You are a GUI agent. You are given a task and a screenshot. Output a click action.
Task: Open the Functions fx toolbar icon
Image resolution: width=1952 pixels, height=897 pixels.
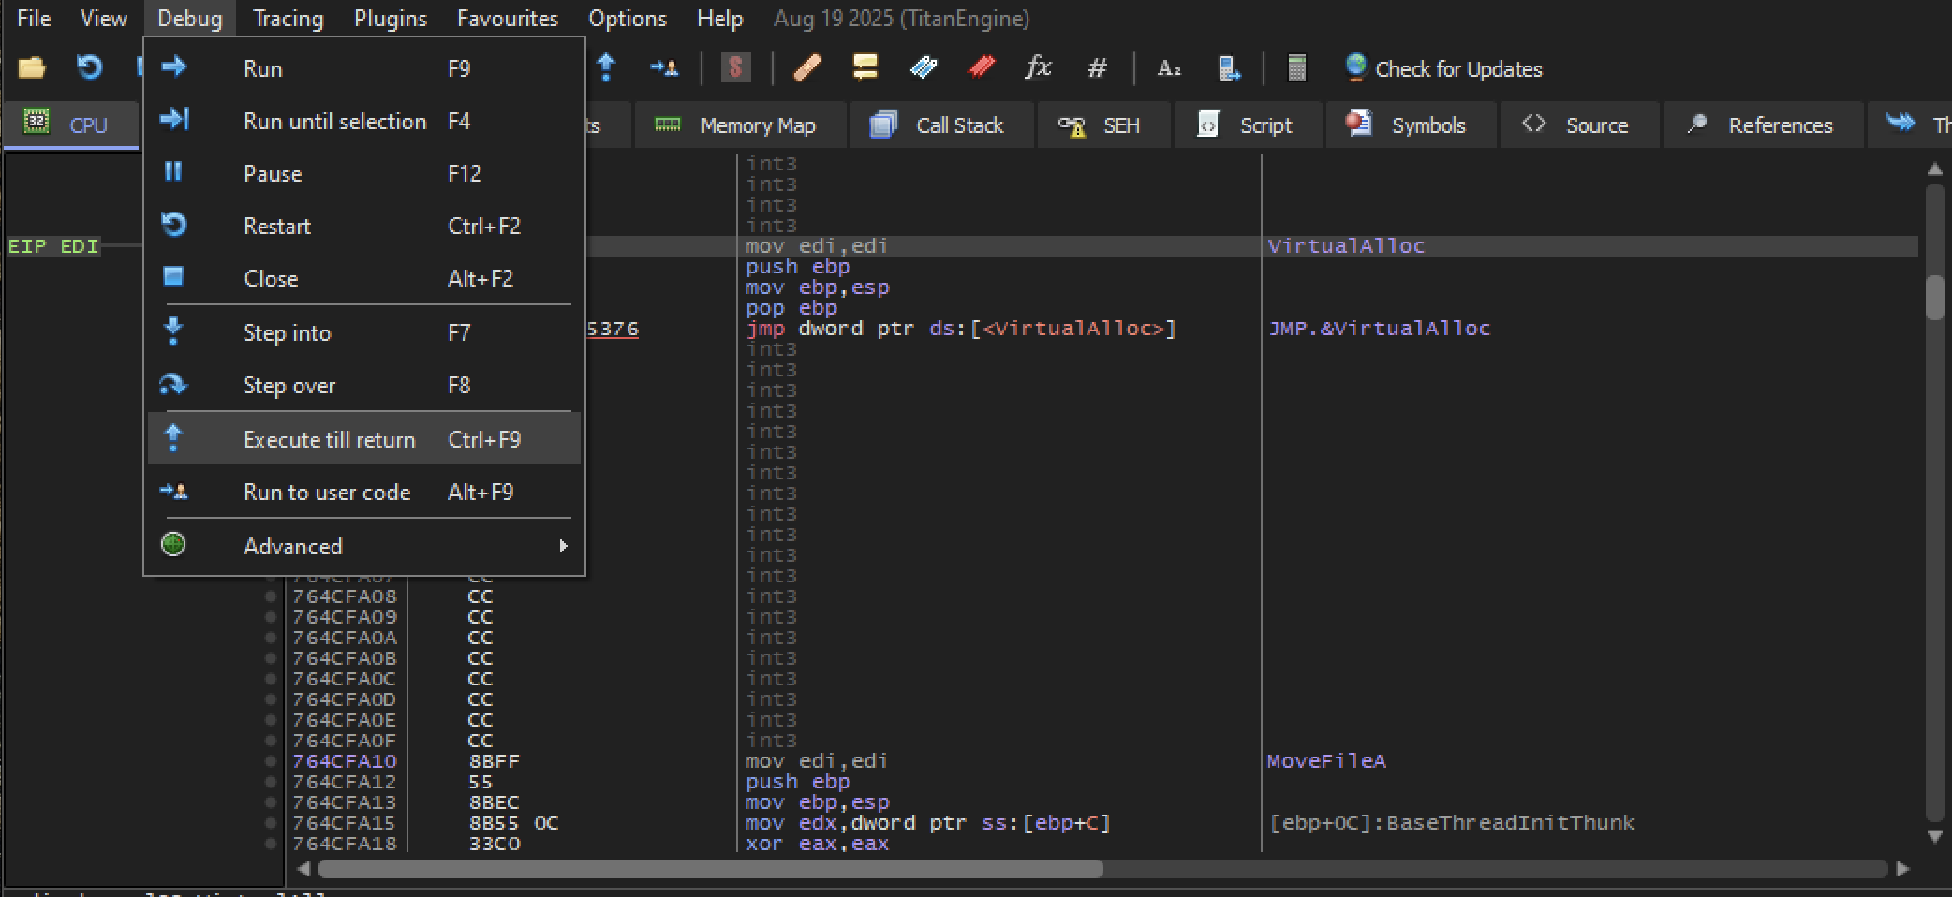pos(1038,67)
